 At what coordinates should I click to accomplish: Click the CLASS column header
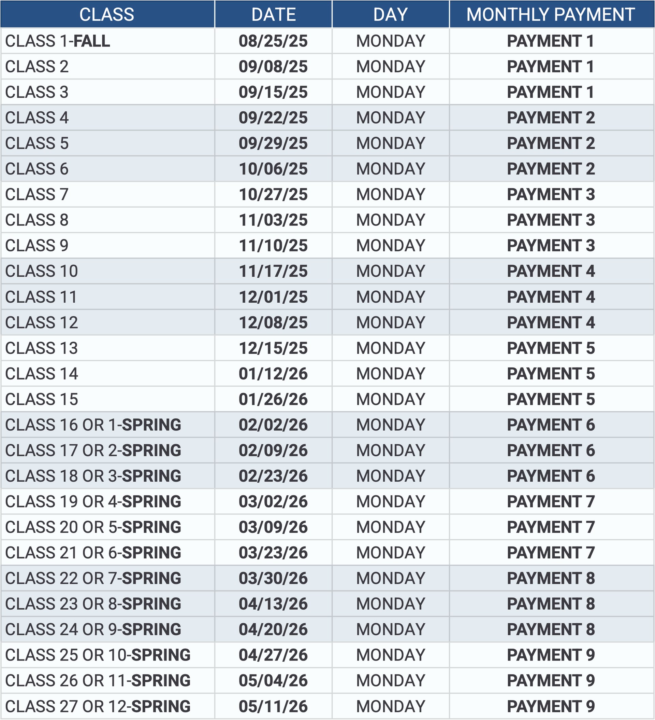point(107,15)
